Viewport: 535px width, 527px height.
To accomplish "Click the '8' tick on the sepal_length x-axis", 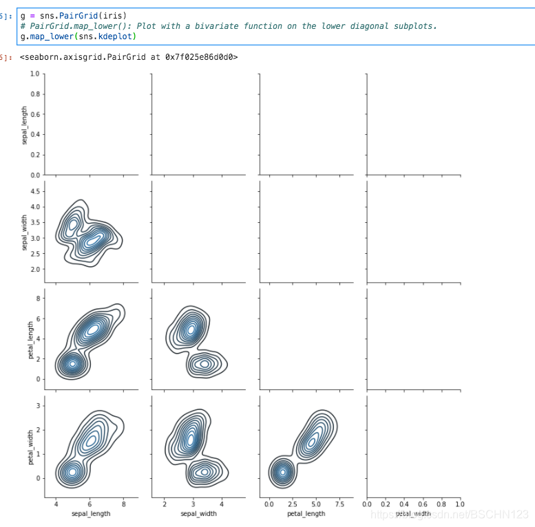I will [123, 504].
